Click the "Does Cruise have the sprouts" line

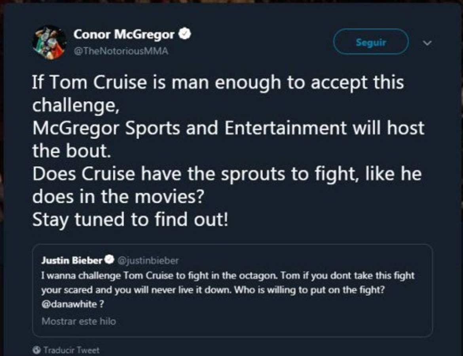point(226,174)
